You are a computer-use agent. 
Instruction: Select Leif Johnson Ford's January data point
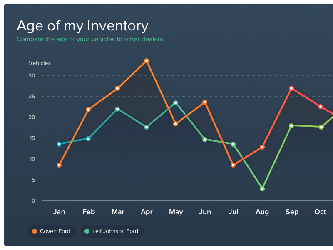coord(59,144)
